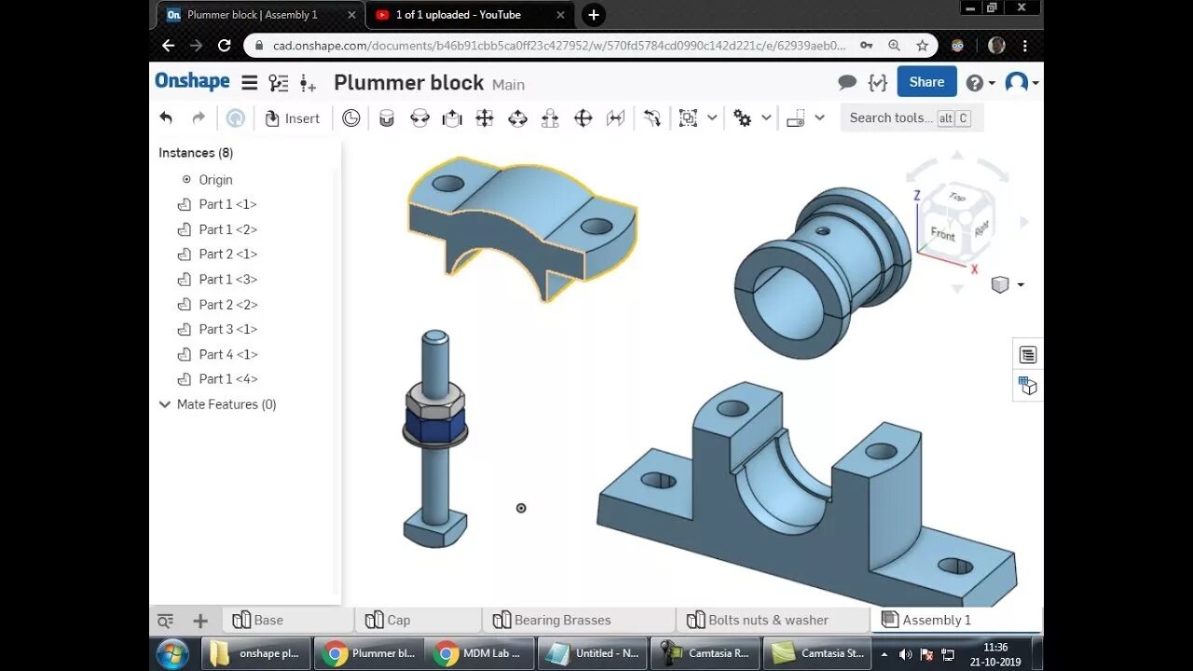Viewport: 1193px width, 671px height.
Task: Select the Assembly 1 tab
Action: pos(955,620)
